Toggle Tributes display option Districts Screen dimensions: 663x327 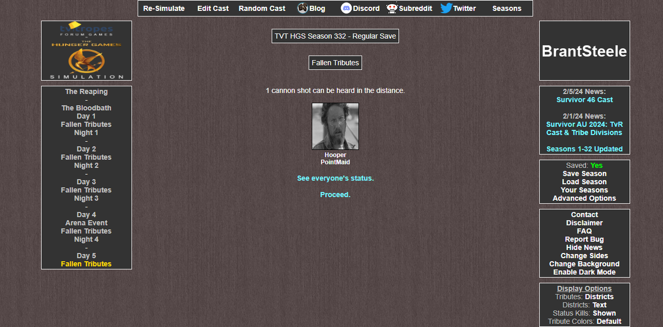click(x=599, y=297)
